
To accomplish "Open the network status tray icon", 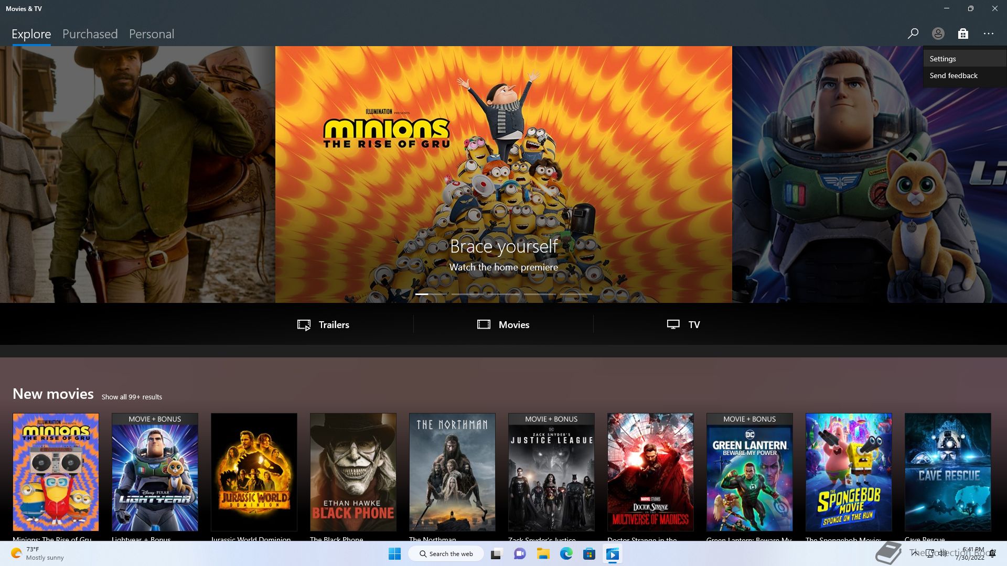I will click(x=929, y=553).
